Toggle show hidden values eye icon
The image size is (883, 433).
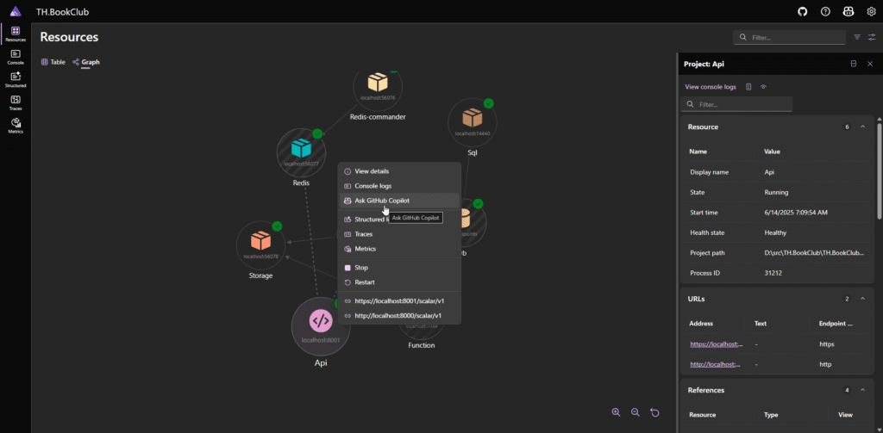coord(764,87)
